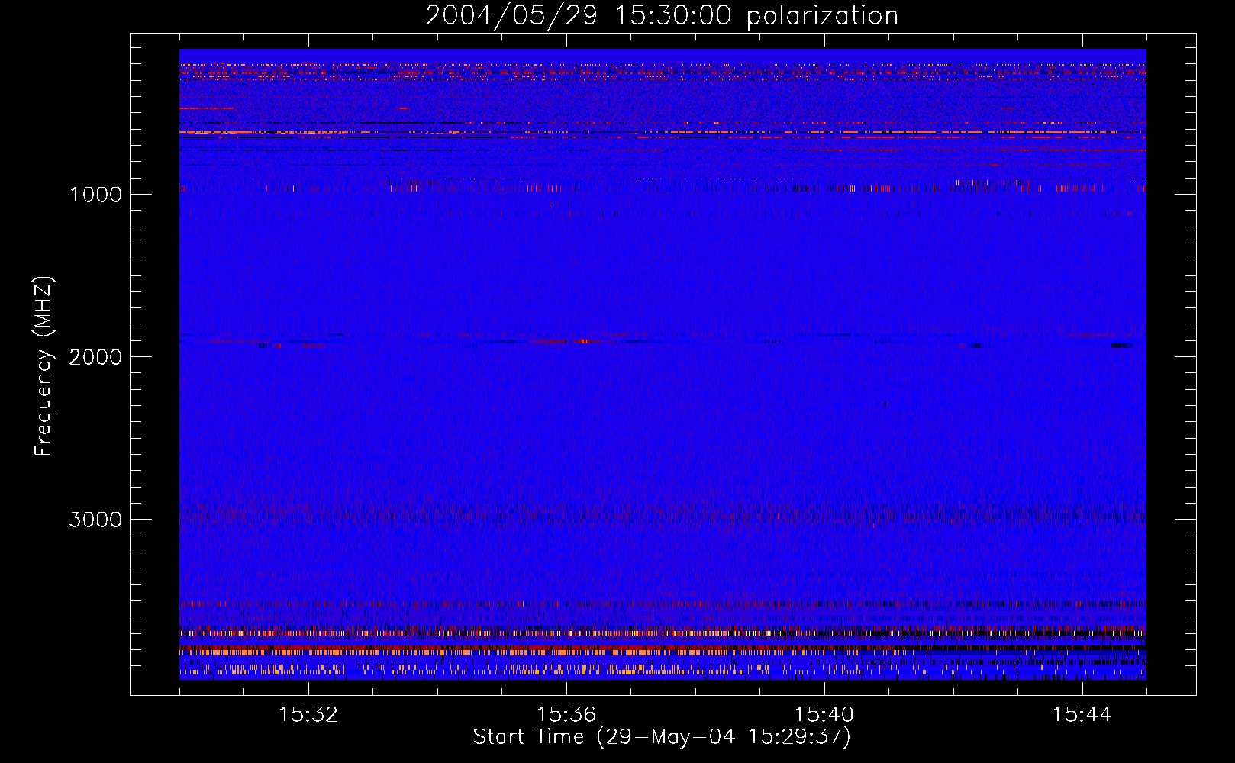This screenshot has width=1235, height=763.
Task: Click the '15:36' time tick label
Action: (566, 715)
